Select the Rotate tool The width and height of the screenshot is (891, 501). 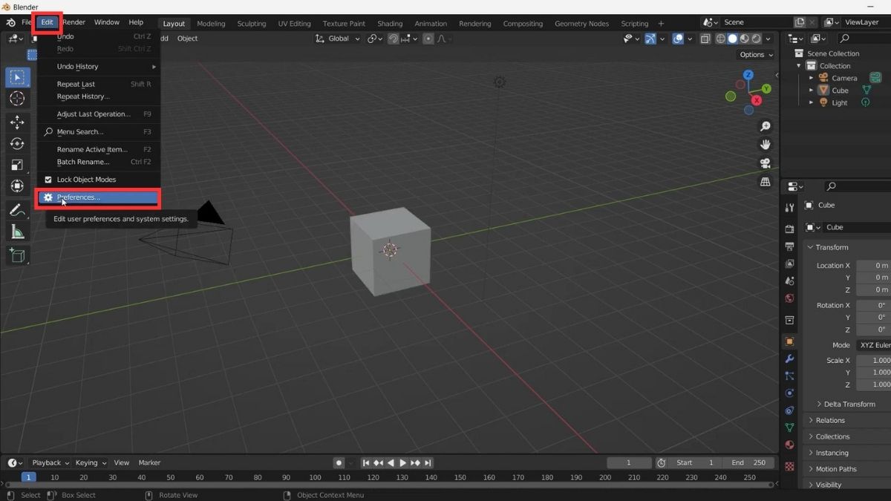pos(18,144)
